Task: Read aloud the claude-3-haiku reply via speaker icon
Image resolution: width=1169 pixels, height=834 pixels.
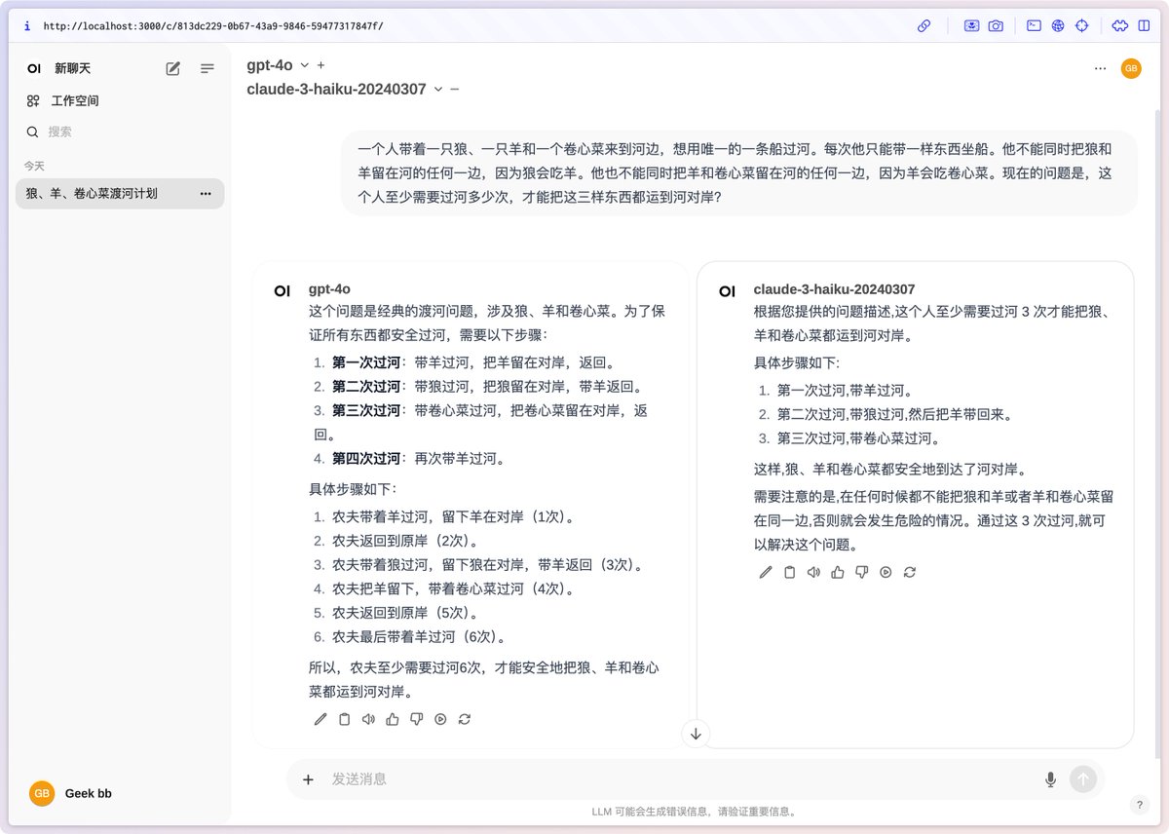Action: pyautogui.click(x=813, y=572)
